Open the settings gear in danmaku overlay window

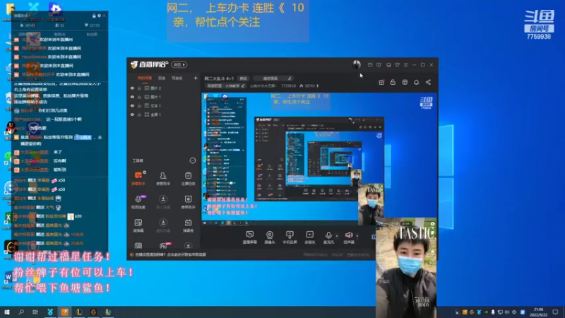[99, 16]
